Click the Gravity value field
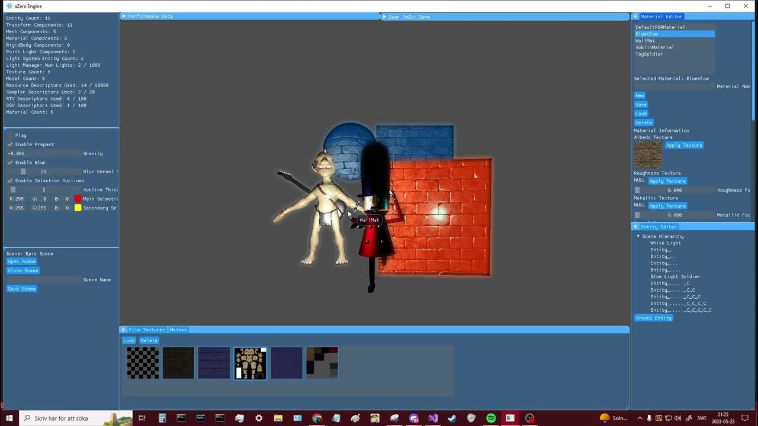 pos(44,153)
